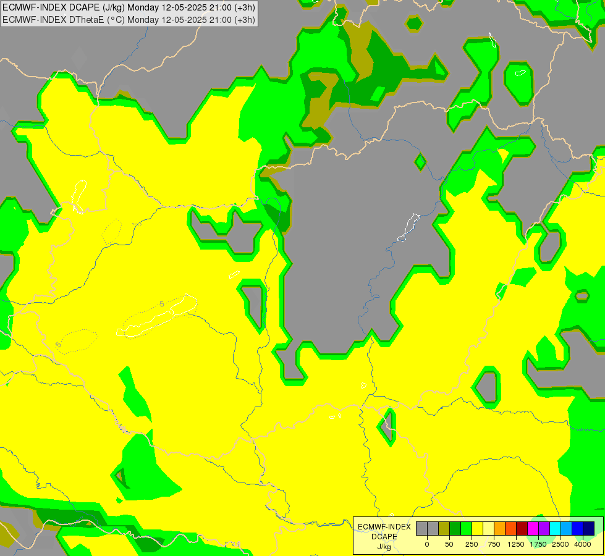Click the bright yellow legend swatch
Viewport: 605px width, 556px height.
tap(477, 529)
